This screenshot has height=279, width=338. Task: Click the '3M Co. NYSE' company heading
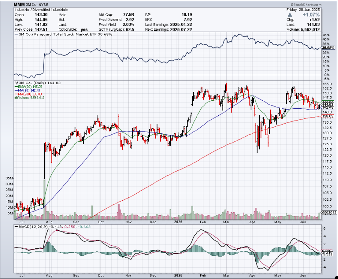(37, 4)
